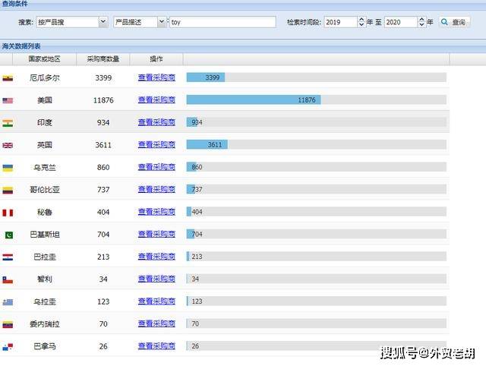The height and width of the screenshot is (366, 486).
Task: Click the United States flag icon
Action: 8,100
